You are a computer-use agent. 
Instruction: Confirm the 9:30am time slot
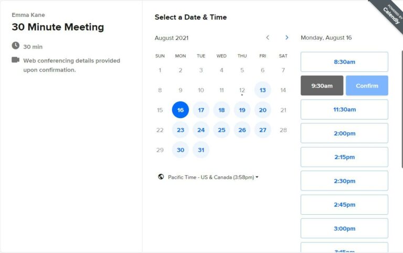(x=367, y=86)
